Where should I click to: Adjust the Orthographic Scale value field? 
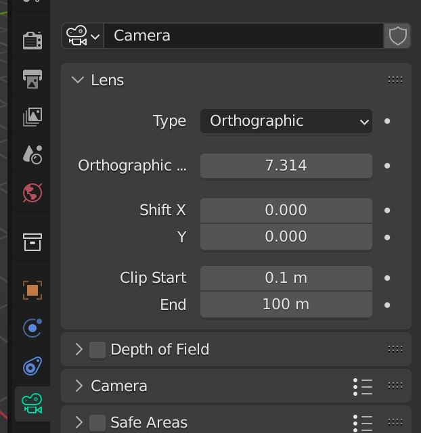[286, 166]
